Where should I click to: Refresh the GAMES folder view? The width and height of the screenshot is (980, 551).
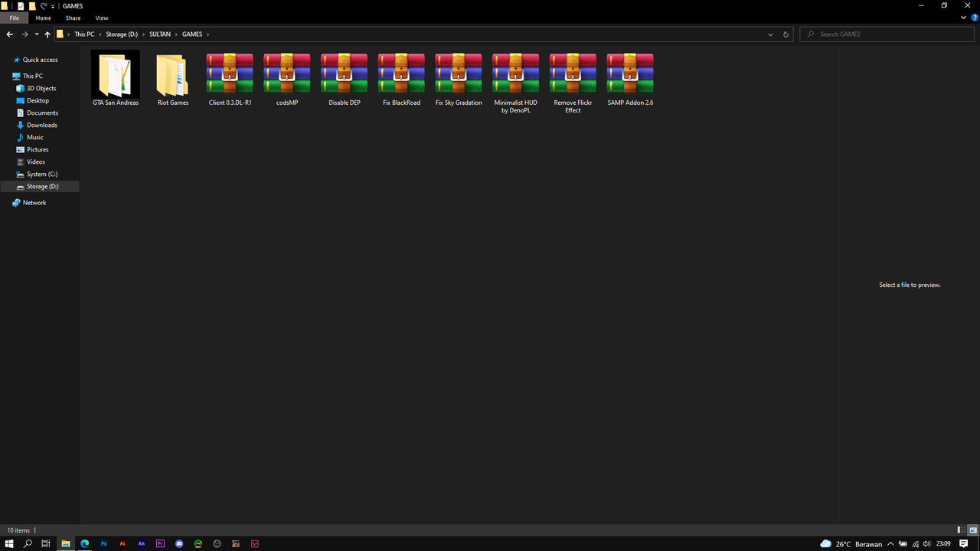click(786, 34)
